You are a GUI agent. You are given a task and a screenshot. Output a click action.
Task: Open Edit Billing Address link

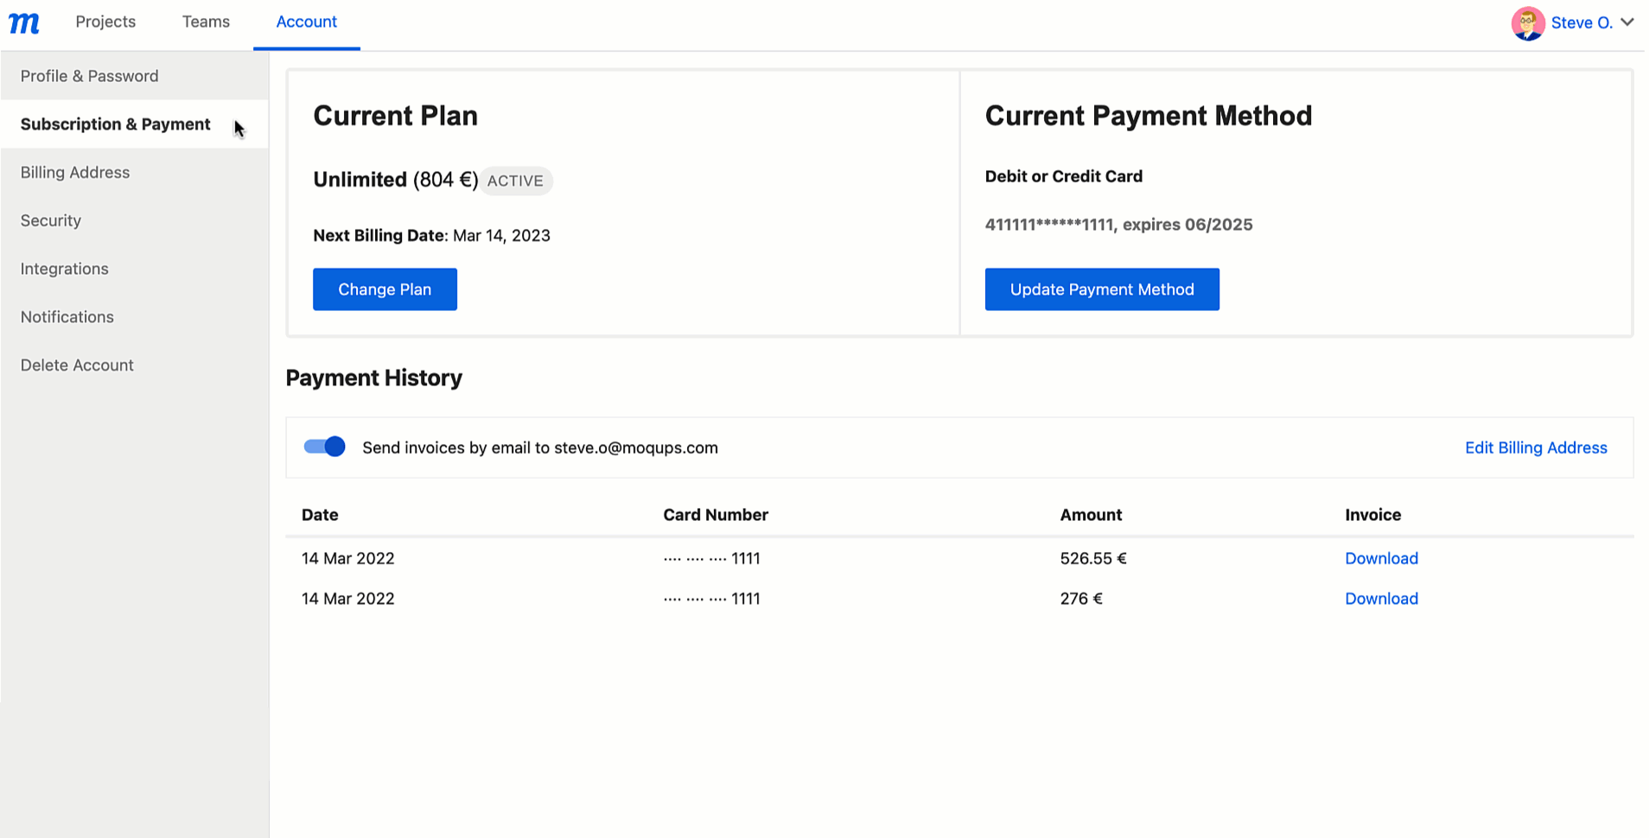(1535, 448)
